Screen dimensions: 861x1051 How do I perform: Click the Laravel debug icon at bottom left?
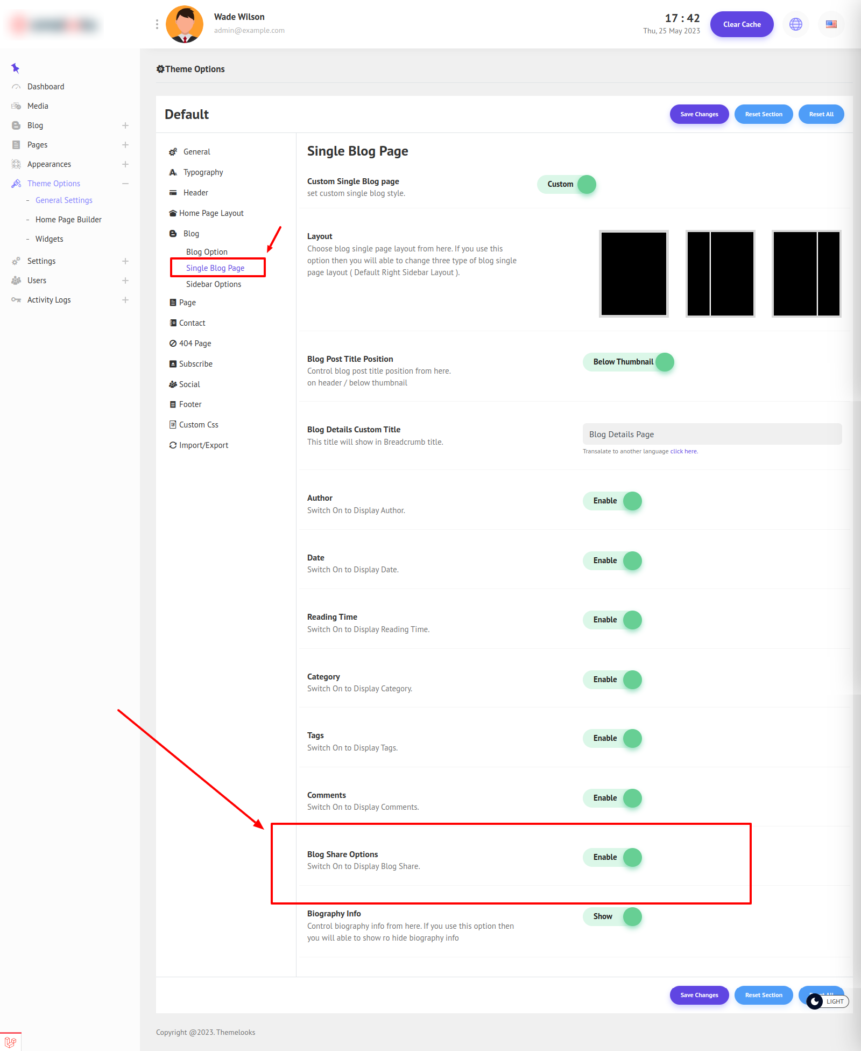(x=10, y=1041)
